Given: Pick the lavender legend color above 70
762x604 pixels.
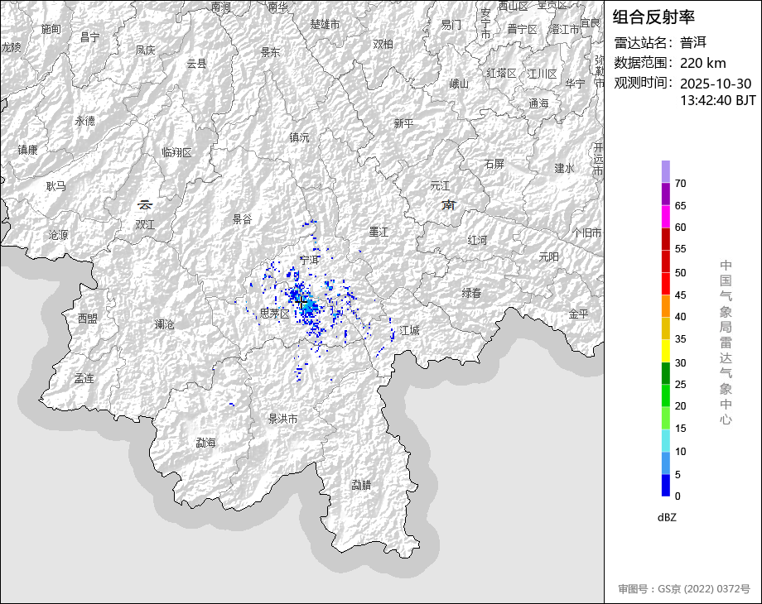Looking at the screenshot, I should tap(666, 171).
